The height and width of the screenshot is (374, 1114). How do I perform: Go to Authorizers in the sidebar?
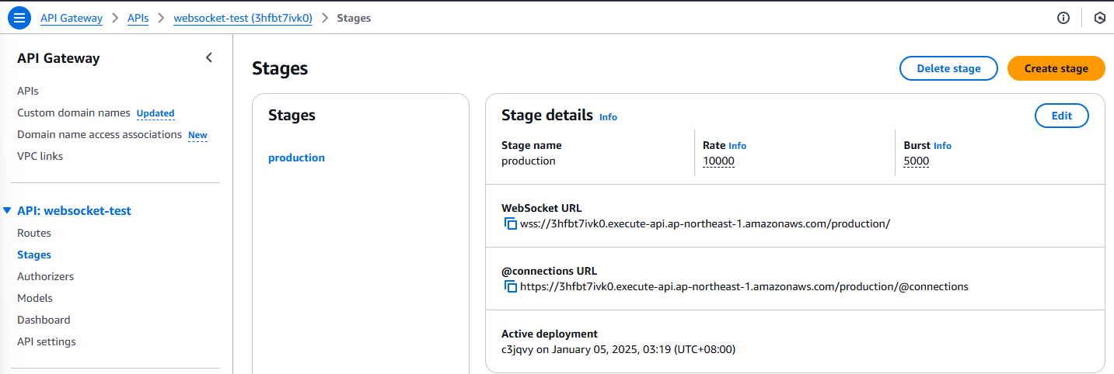coord(46,276)
